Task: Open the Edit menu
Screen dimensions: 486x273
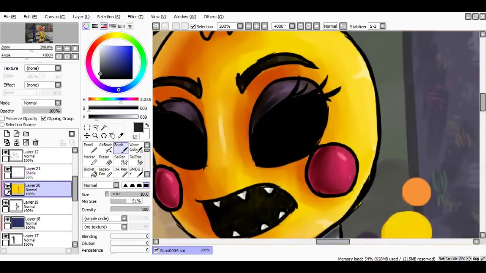Action: coord(30,17)
